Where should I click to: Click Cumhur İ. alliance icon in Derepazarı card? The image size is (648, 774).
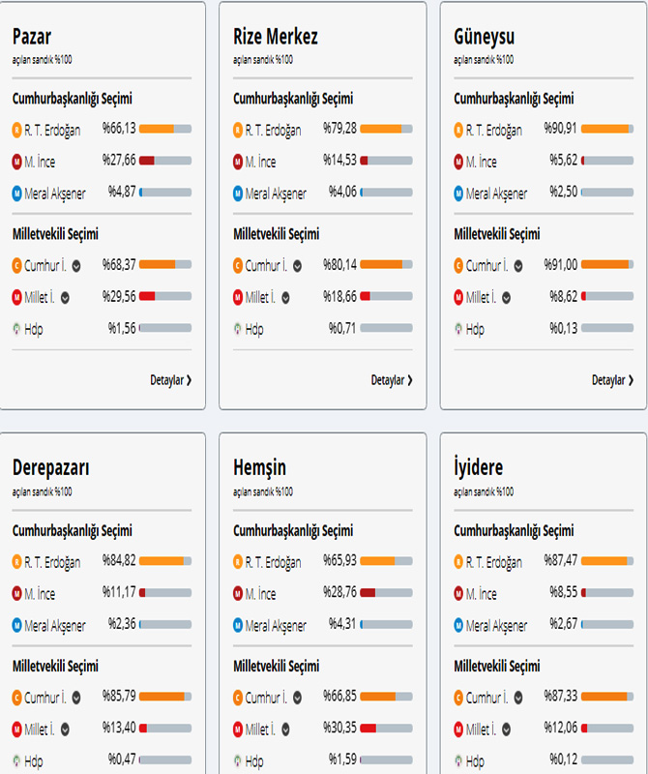click(17, 697)
